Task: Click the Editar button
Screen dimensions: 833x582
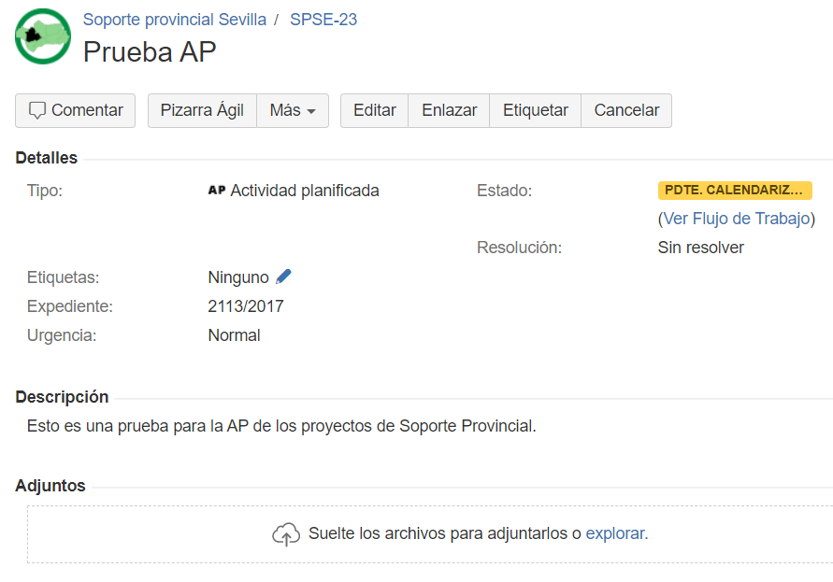Action: pos(375,110)
